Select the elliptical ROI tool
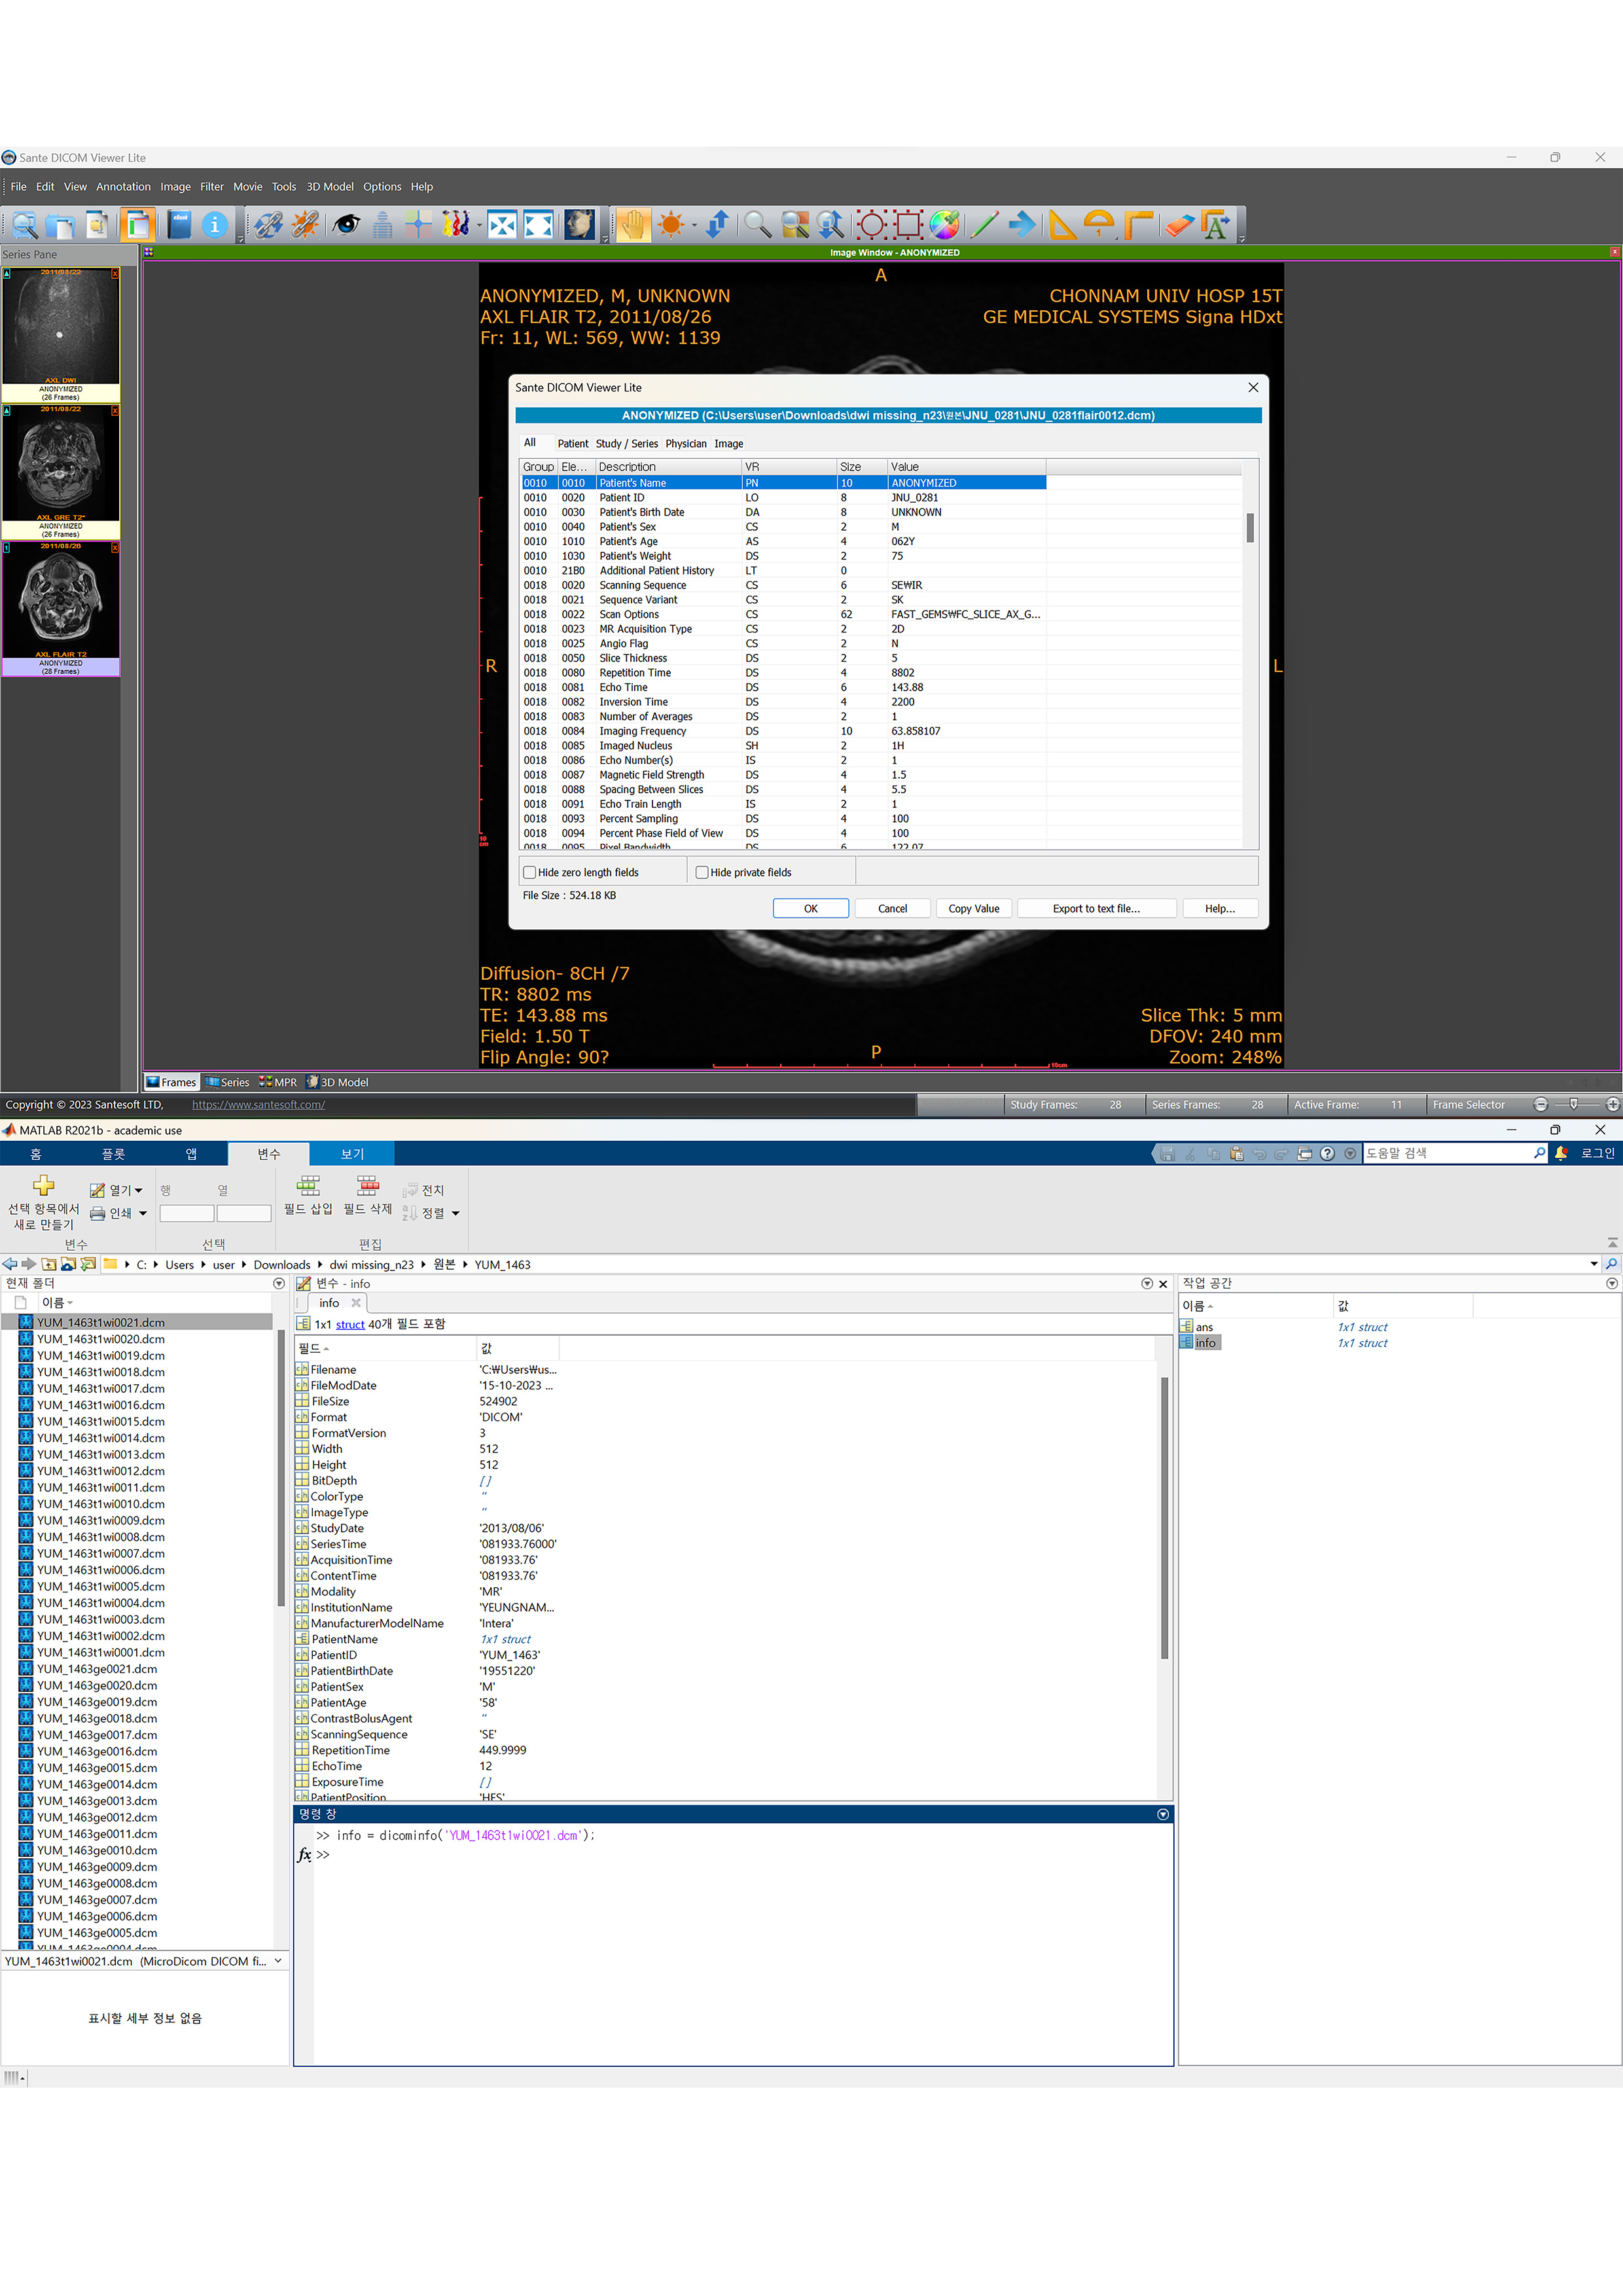Screen dimensions: 1623x2296 pos(871,224)
